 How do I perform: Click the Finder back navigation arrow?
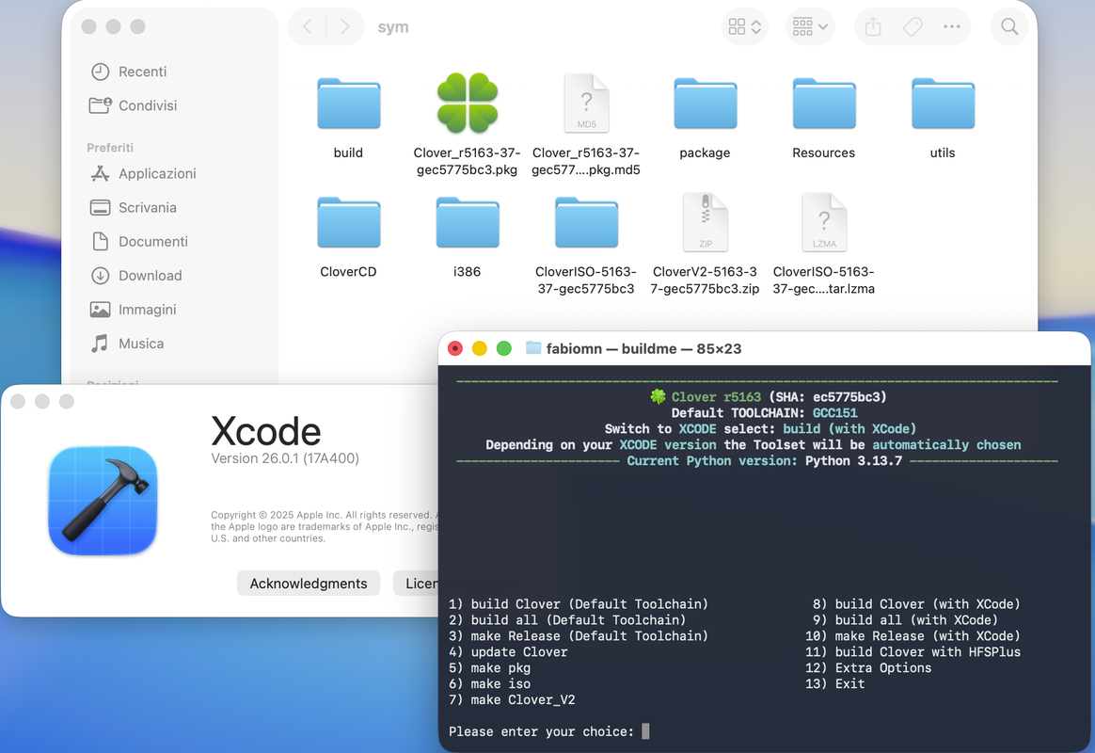click(308, 27)
